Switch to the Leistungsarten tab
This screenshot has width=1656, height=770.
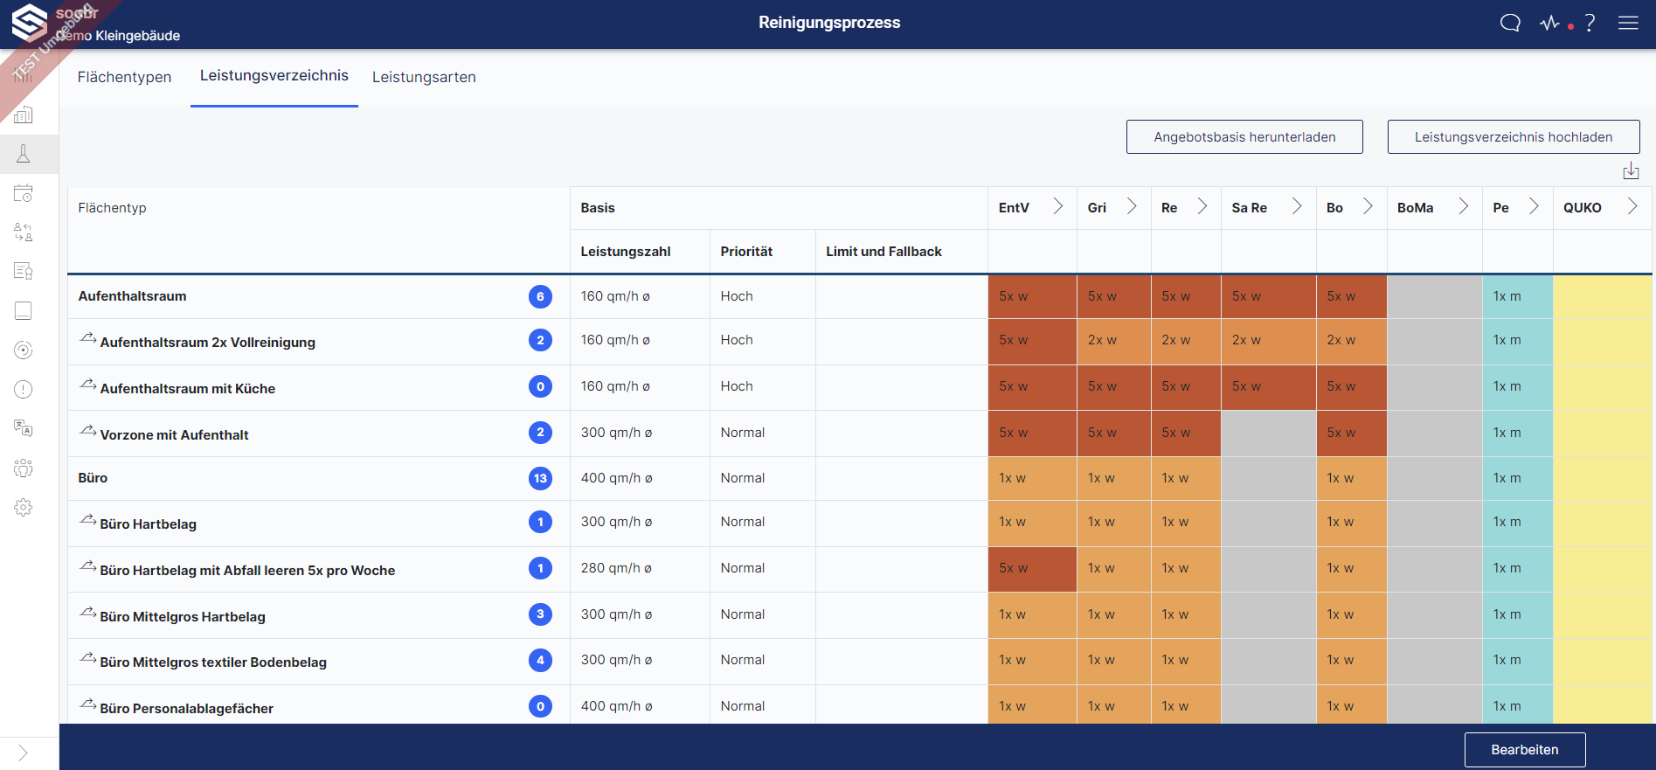tap(424, 77)
